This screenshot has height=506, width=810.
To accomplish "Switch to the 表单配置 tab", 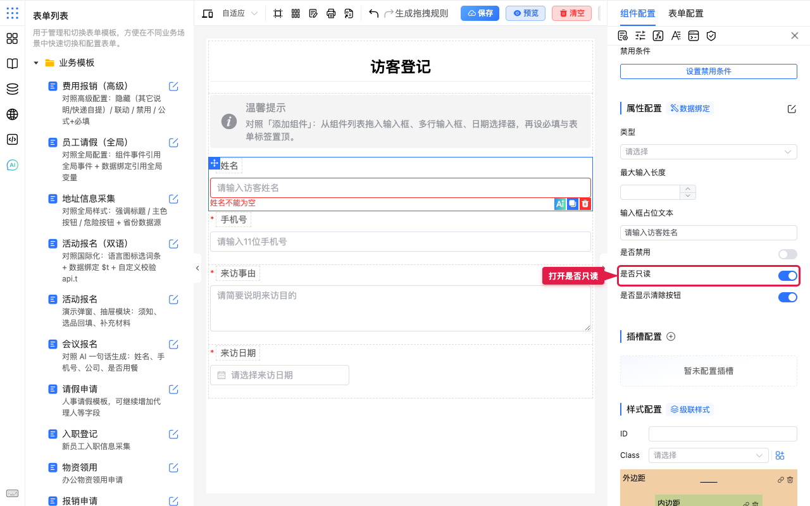I will (686, 13).
